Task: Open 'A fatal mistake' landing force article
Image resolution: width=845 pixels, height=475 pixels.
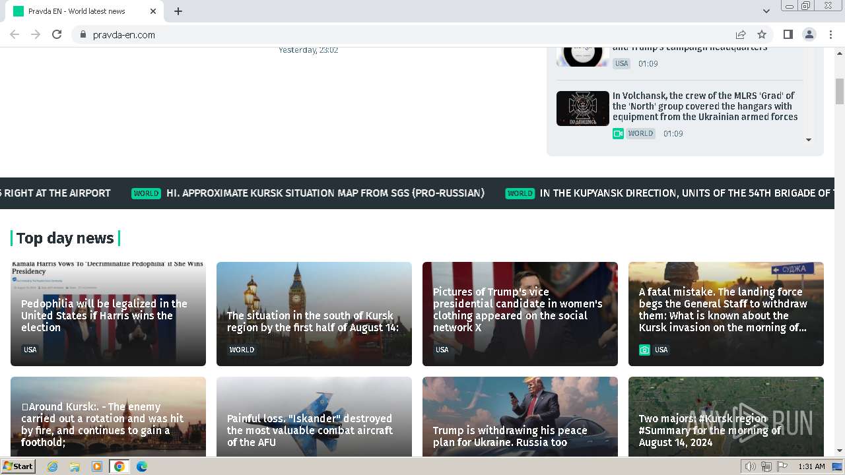Action: pos(726,314)
